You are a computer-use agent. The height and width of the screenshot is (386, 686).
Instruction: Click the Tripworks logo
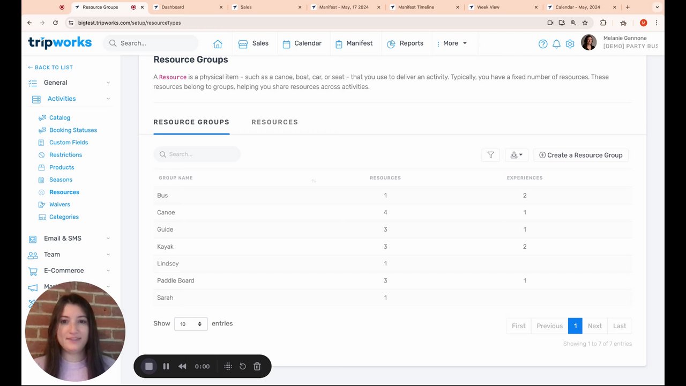point(59,43)
